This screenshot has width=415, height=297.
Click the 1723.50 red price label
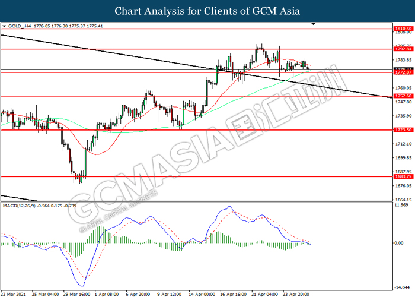tap(403, 130)
